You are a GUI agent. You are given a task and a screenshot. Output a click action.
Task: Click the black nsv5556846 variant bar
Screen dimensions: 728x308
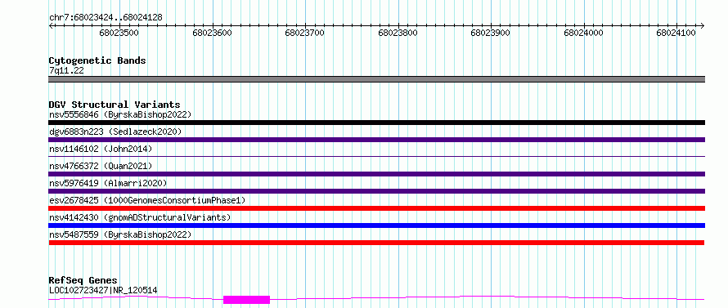376,123
